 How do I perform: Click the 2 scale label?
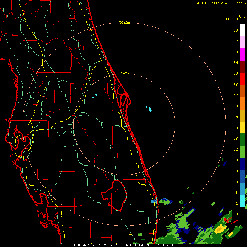pyautogui.click(x=237, y=204)
